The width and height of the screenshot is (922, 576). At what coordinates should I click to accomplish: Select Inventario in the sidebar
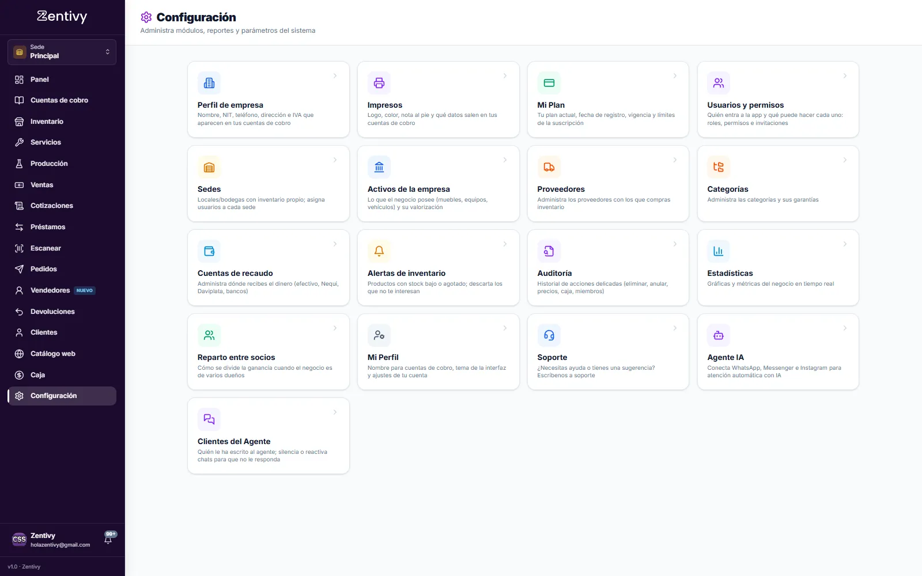[x=62, y=122]
